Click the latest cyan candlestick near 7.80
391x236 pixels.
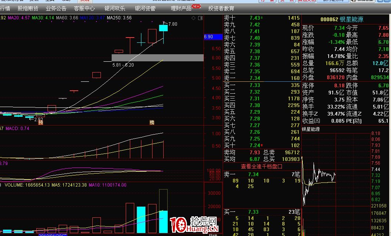(x=164, y=28)
